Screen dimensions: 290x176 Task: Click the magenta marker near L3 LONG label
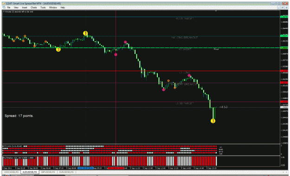click(189, 75)
